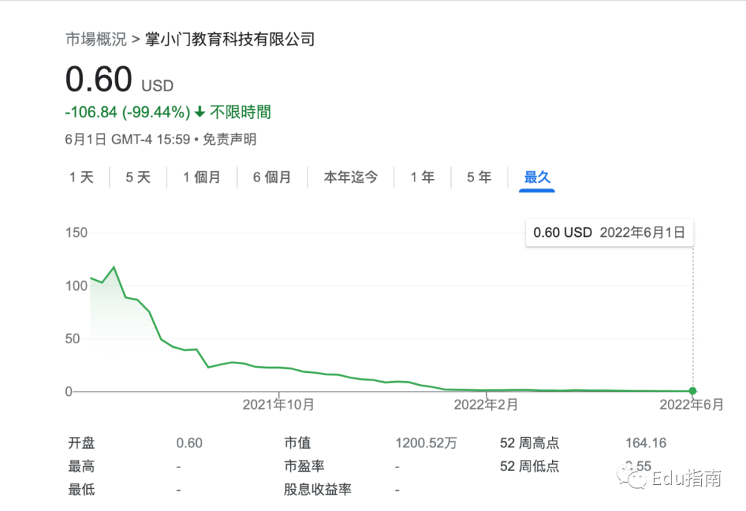
Task: Click the 52 周高点 label
Action: tap(530, 443)
